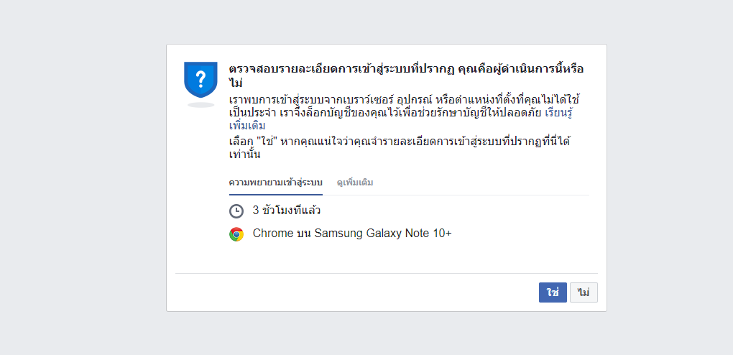Click the clock icon beside login time
The image size is (733, 355).
[x=236, y=211]
